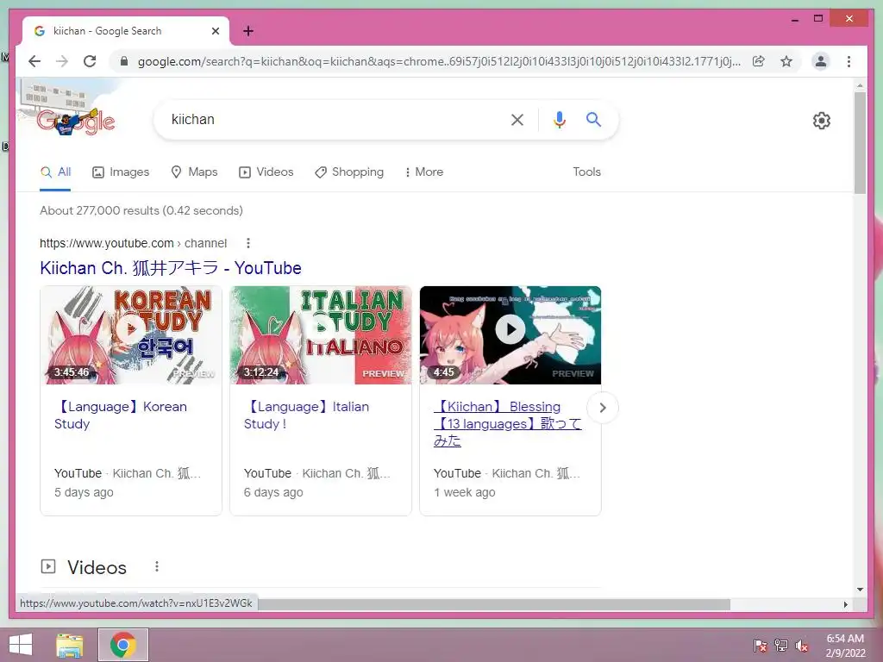883x662 pixels.
Task: Switch to the Videos tab
Action: click(266, 172)
